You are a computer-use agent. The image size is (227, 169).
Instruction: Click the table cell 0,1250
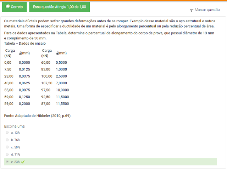click(x=24, y=97)
